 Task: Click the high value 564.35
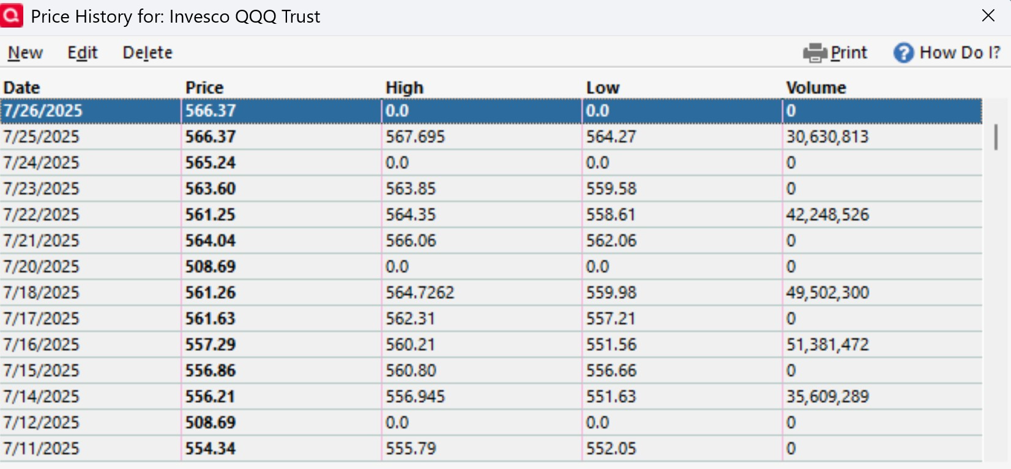pos(411,215)
